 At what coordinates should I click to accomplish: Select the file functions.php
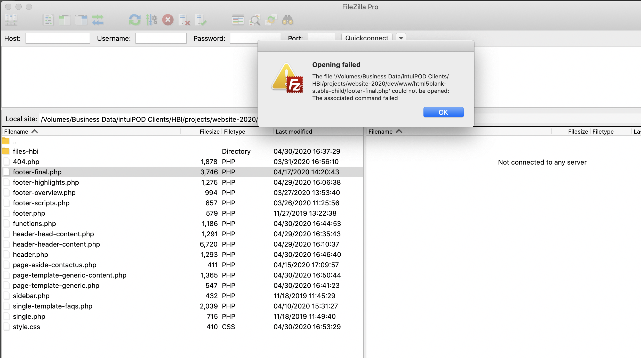tap(182, 224)
